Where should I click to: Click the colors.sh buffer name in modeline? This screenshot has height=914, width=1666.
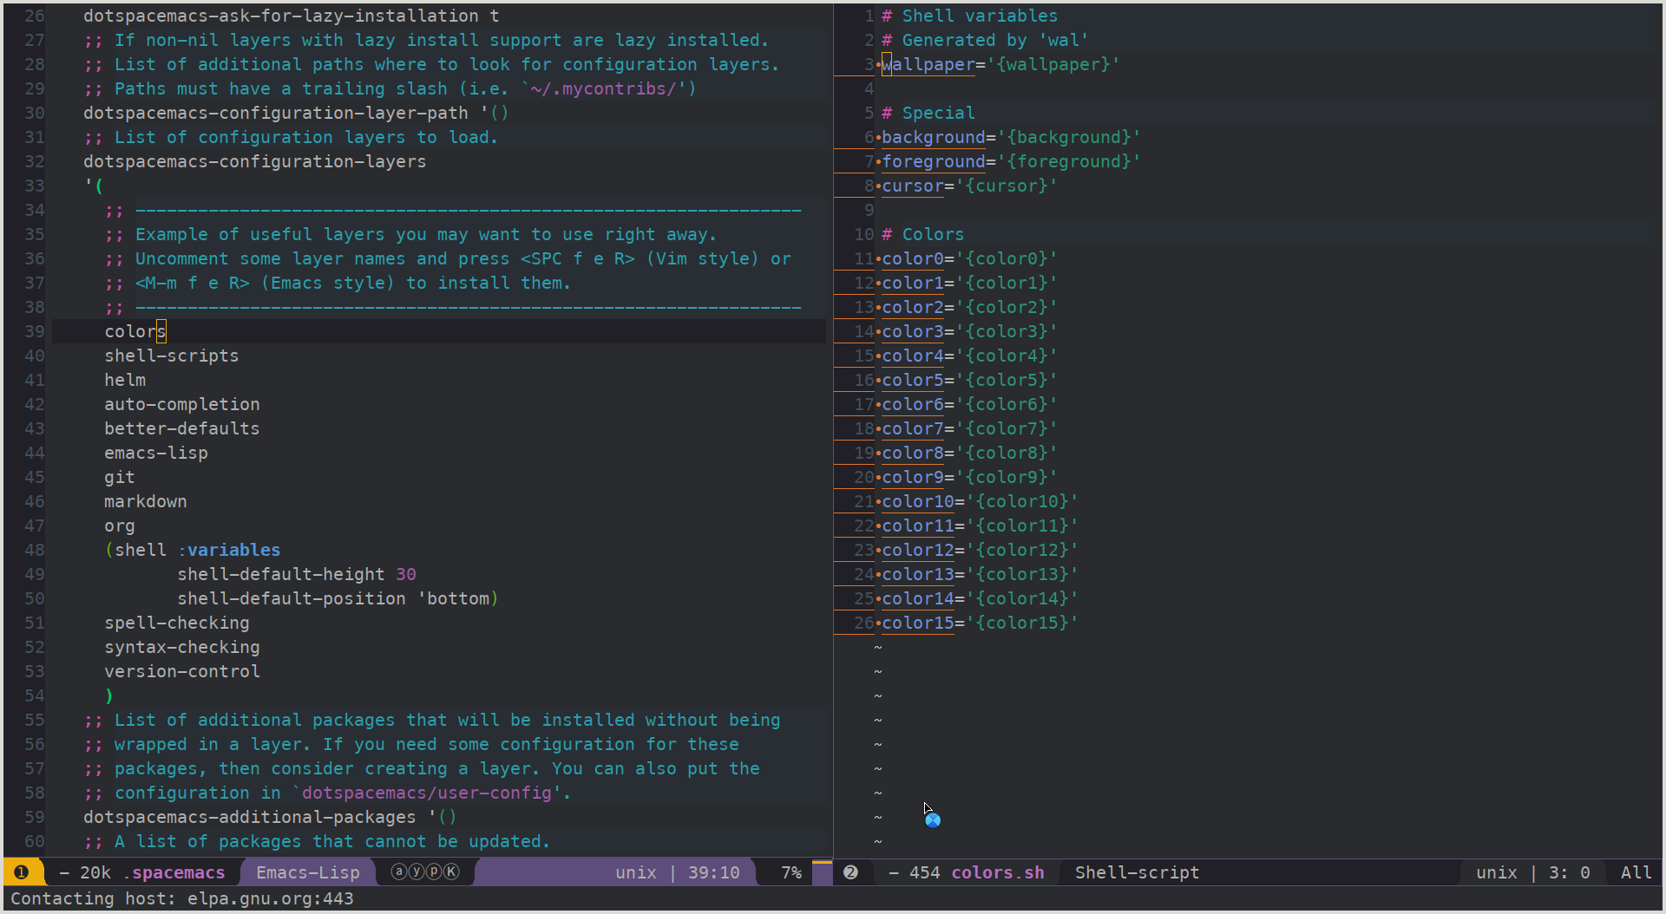998,872
